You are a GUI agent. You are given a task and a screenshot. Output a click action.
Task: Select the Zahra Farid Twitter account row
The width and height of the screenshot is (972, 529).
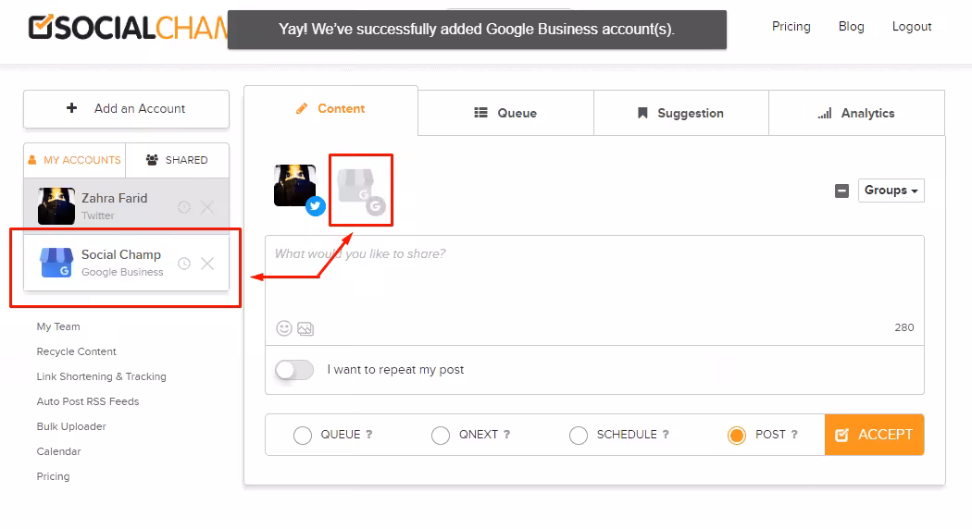[127, 205]
